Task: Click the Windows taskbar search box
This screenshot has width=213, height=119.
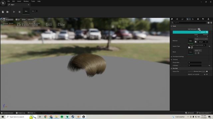Action: tap(21, 117)
